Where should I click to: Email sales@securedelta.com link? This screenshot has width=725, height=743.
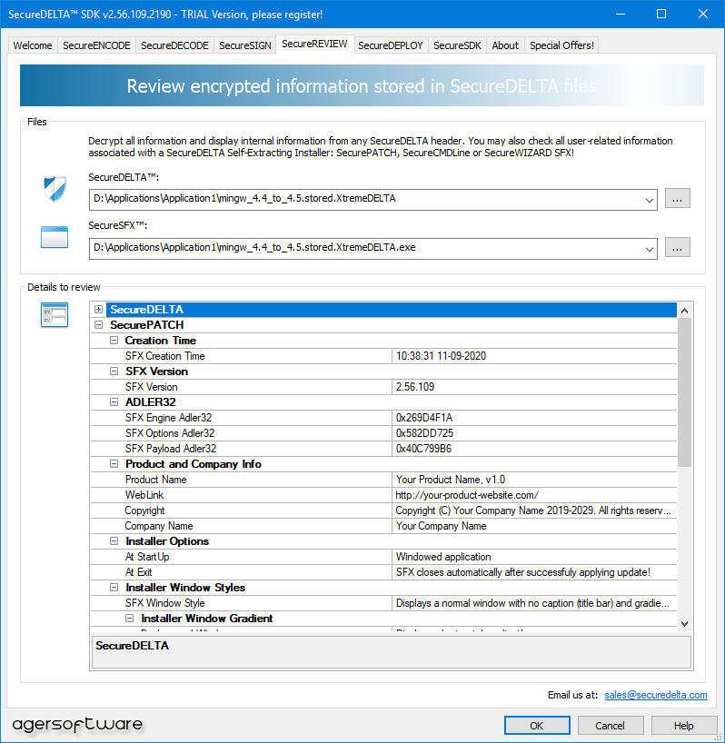point(656,695)
